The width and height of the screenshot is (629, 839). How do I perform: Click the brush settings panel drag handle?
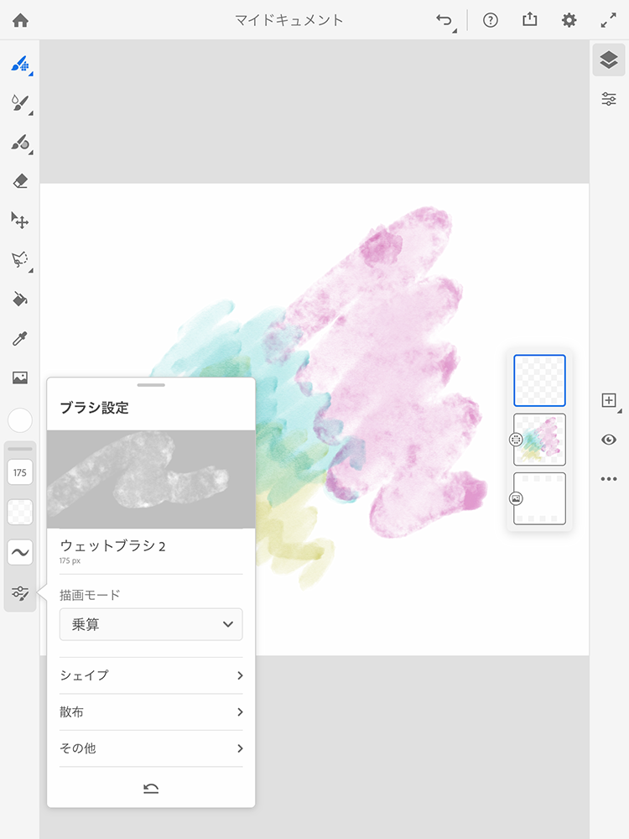tap(151, 385)
